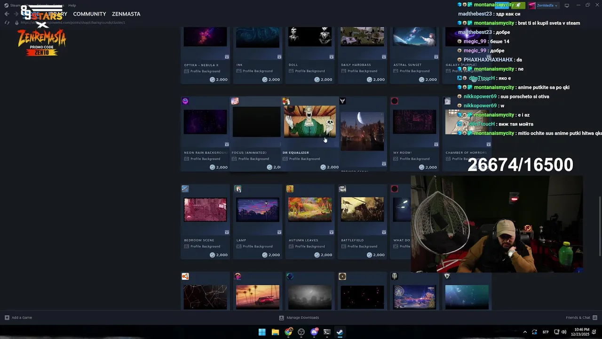Click the Astral Sunset title text
The width and height of the screenshot is (602, 339).
click(x=407, y=65)
